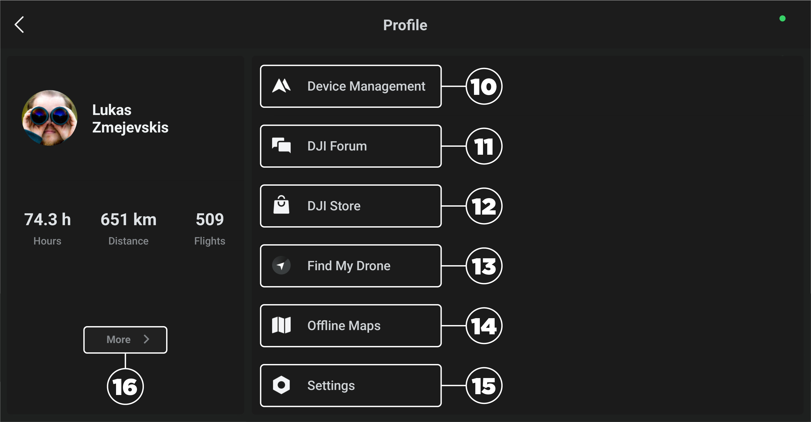811x422 pixels.
Task: Click the profile avatar photo
Action: (x=50, y=118)
